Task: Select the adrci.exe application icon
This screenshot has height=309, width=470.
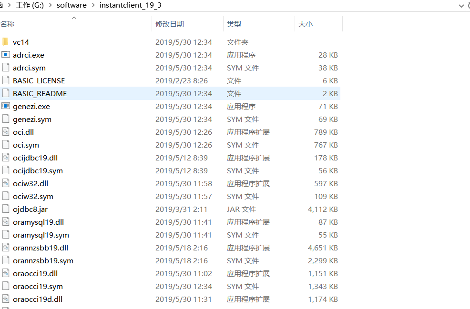Action: [x=6, y=55]
